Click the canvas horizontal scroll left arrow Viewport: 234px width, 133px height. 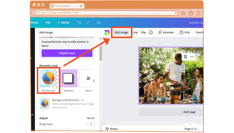click(104, 123)
